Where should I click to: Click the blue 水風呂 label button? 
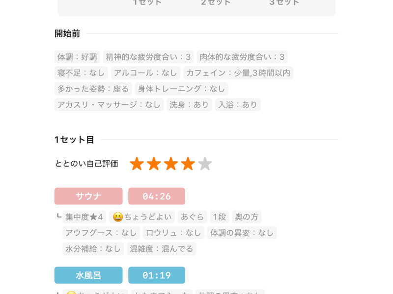(88, 275)
